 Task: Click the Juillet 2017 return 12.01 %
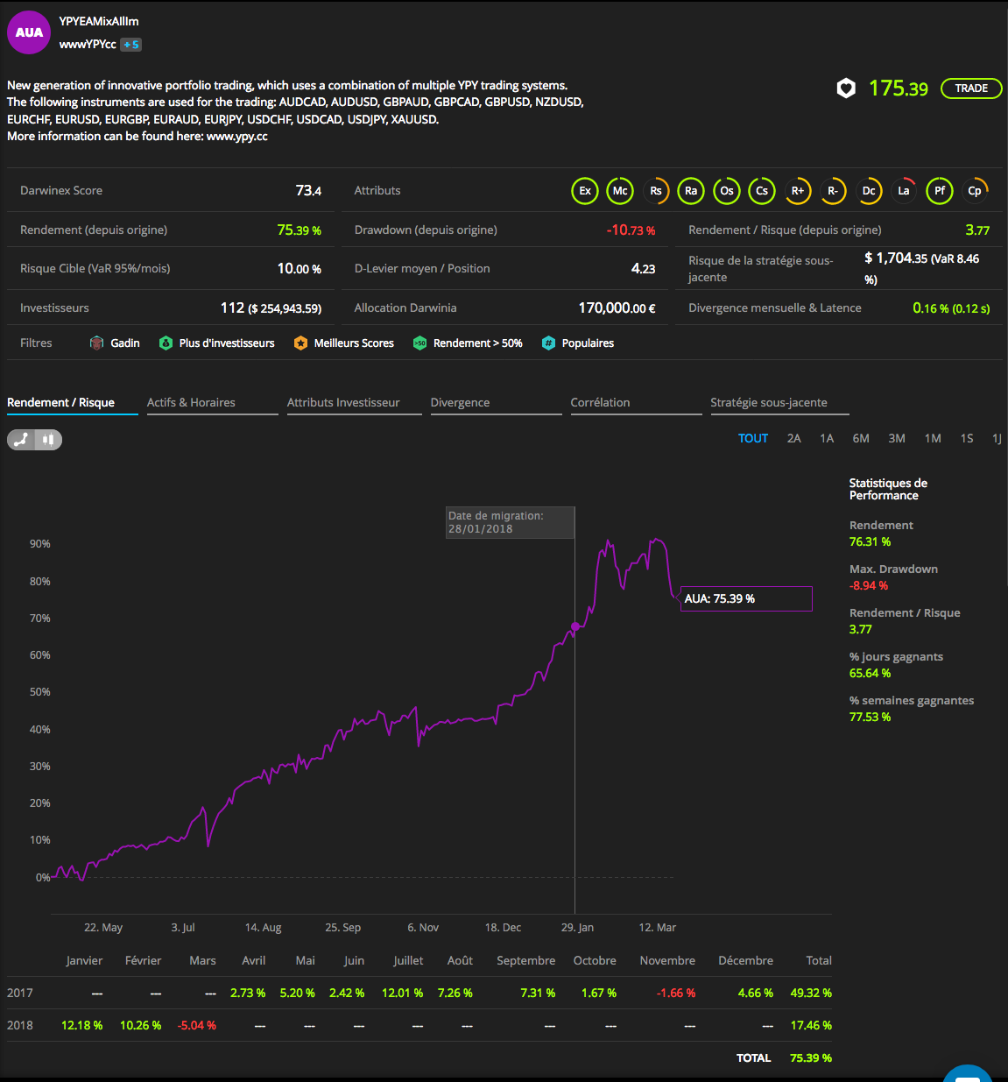pos(402,993)
